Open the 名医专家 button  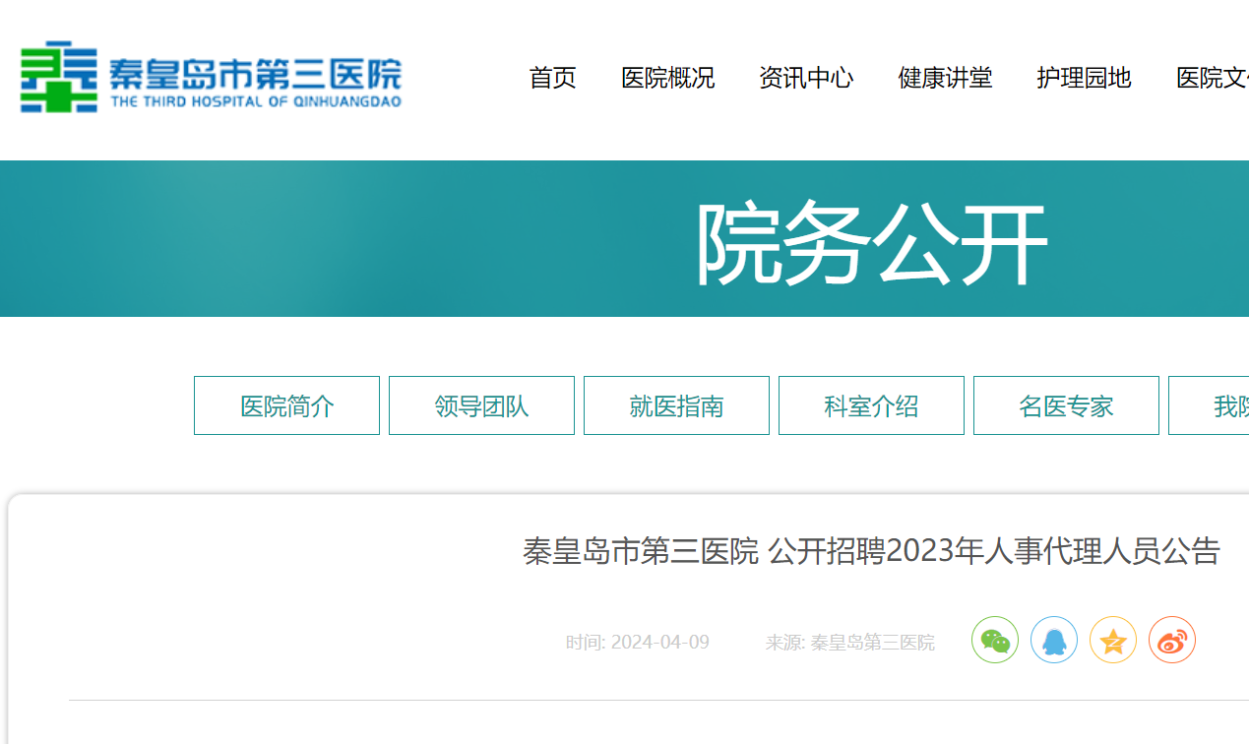(1066, 405)
